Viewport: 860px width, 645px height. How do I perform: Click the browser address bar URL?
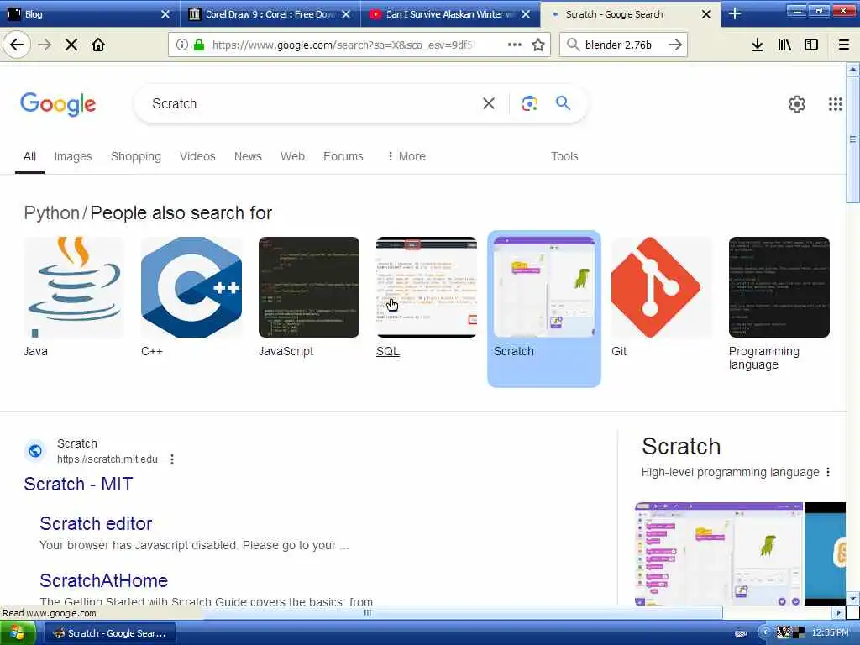coord(343,45)
